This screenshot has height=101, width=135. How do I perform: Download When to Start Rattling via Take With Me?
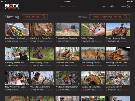tap(41, 90)
